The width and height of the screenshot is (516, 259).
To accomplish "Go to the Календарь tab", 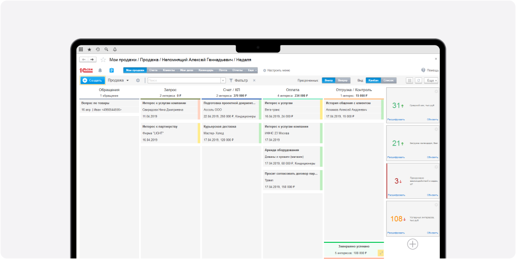I will pos(205,71).
